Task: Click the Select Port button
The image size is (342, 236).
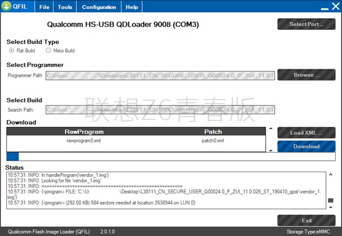Action: [306, 24]
